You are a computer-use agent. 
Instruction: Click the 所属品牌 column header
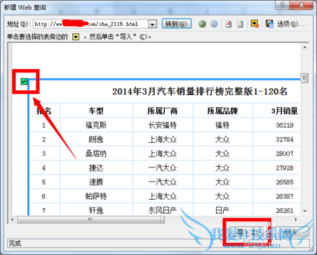click(223, 111)
